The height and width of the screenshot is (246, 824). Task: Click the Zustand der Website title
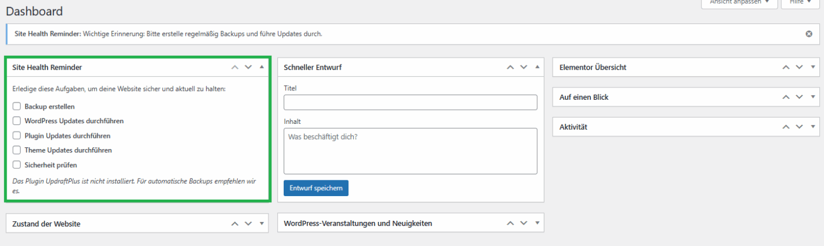[x=46, y=224]
